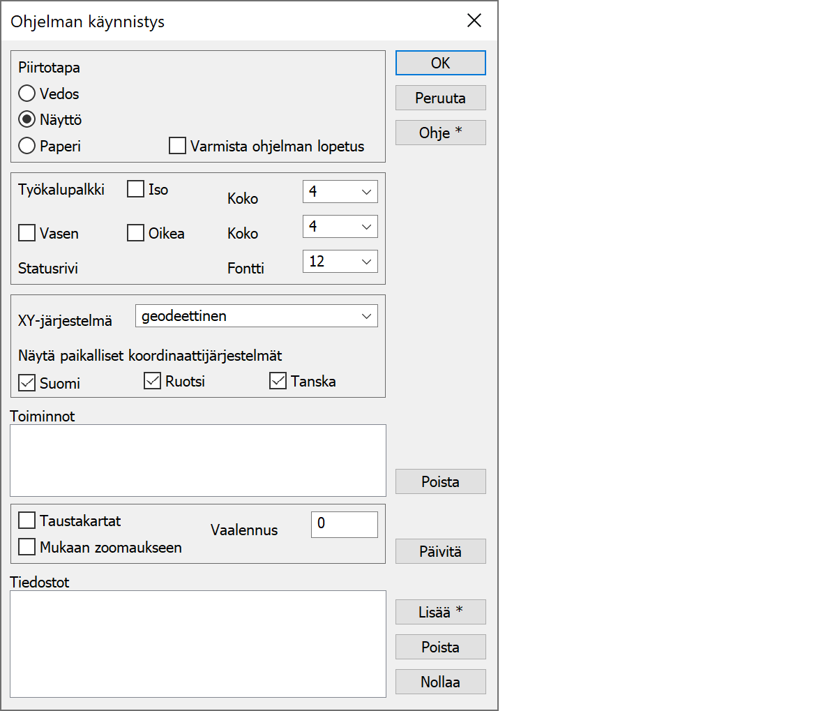Click the Vaalennus input field

pyautogui.click(x=345, y=524)
